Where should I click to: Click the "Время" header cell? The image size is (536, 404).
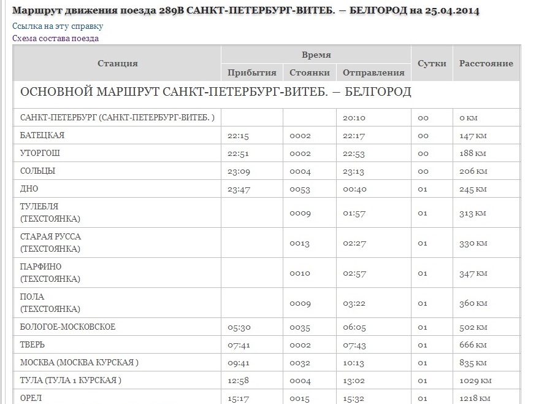pyautogui.click(x=316, y=55)
